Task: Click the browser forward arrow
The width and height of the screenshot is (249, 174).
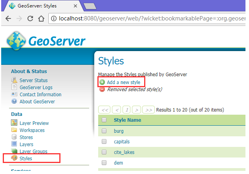Action: [19, 18]
